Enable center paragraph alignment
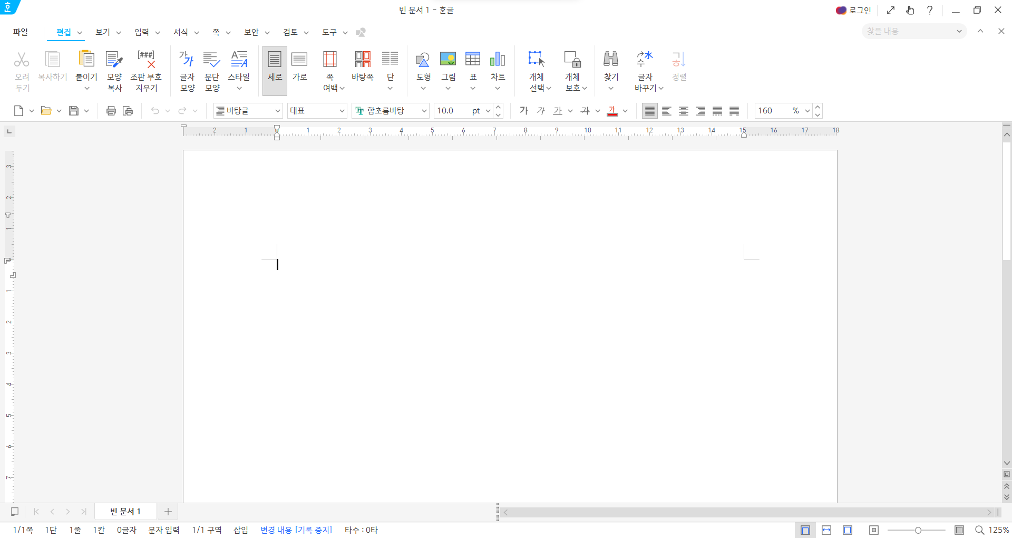The height and width of the screenshot is (538, 1012). pos(684,111)
